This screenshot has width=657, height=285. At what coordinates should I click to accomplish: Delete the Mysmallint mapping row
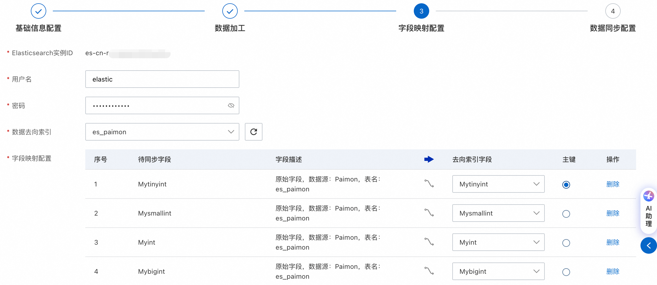[613, 213]
